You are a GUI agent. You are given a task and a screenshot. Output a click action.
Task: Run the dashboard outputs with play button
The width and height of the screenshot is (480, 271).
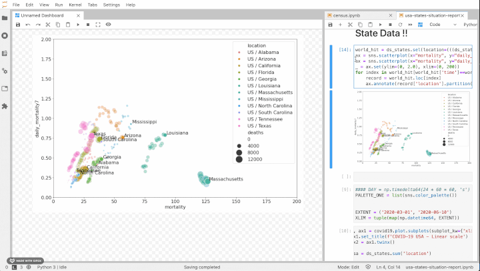coord(78,25)
